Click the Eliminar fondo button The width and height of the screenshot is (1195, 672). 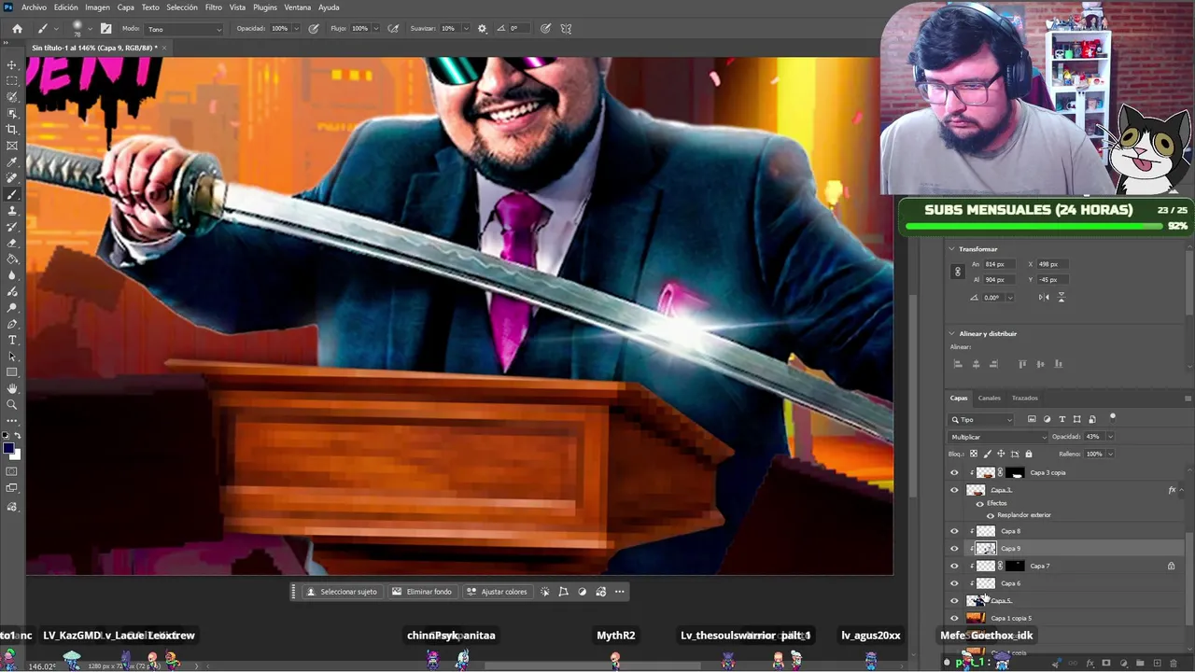(422, 592)
